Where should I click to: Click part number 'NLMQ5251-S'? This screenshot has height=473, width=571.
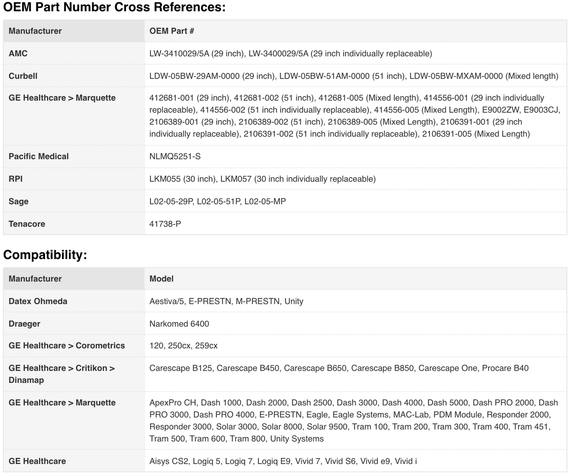coord(175,156)
